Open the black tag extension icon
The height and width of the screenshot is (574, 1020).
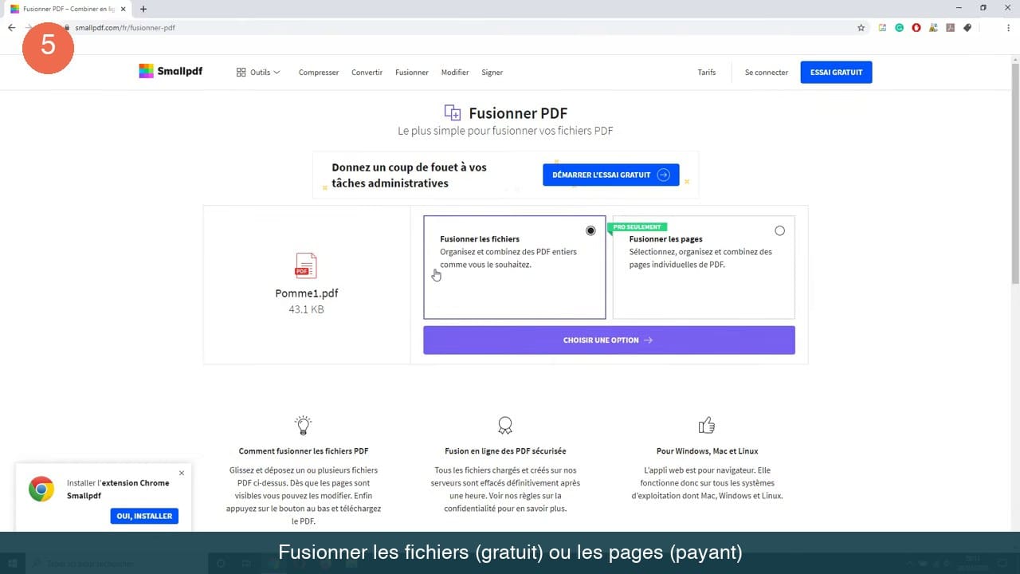tap(967, 27)
